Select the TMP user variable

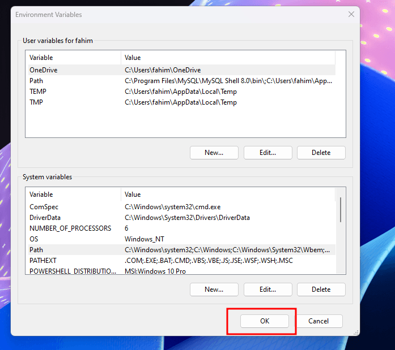(181, 102)
